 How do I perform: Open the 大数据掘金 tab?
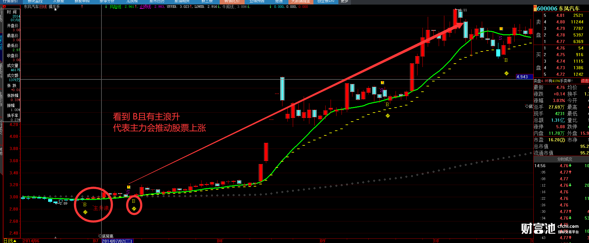point(301,2)
